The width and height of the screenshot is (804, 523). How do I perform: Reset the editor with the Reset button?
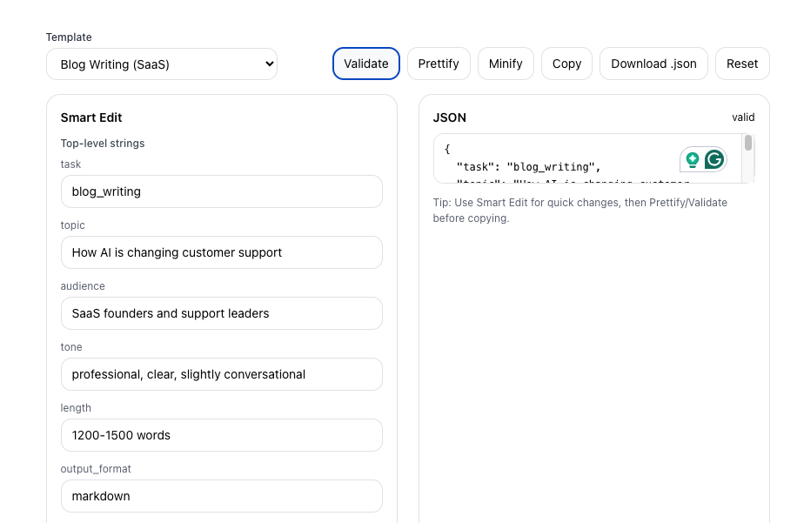(742, 64)
